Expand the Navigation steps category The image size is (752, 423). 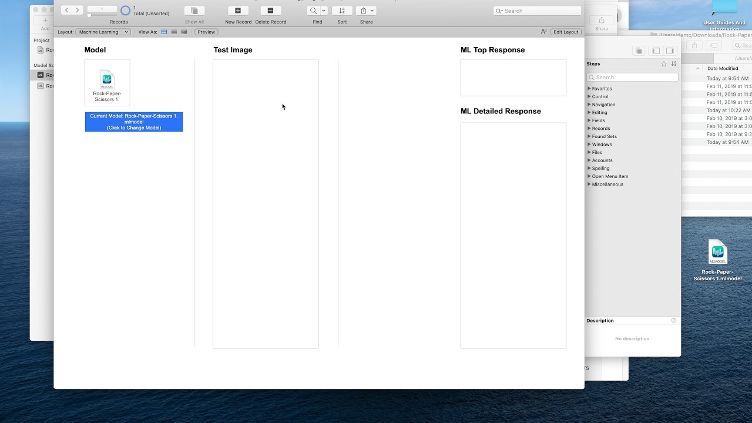point(589,105)
